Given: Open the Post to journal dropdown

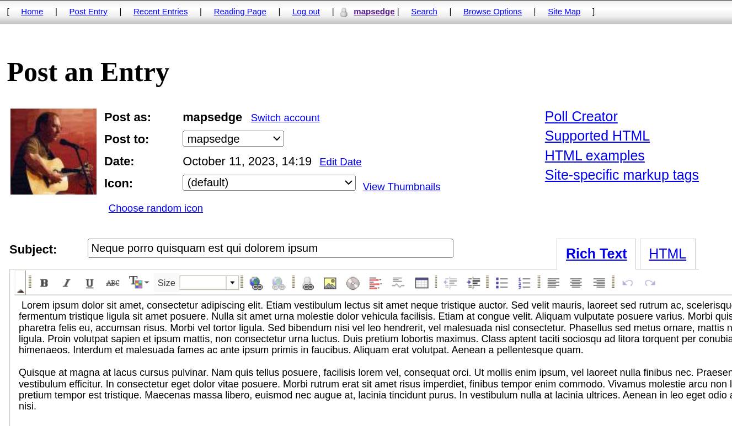Looking at the screenshot, I should click(x=233, y=139).
